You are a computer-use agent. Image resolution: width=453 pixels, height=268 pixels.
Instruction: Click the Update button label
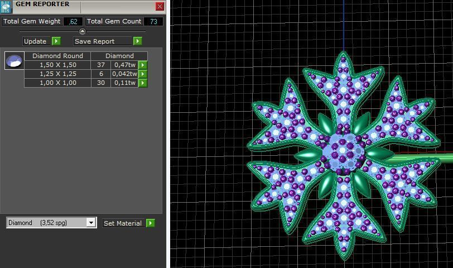[35, 41]
